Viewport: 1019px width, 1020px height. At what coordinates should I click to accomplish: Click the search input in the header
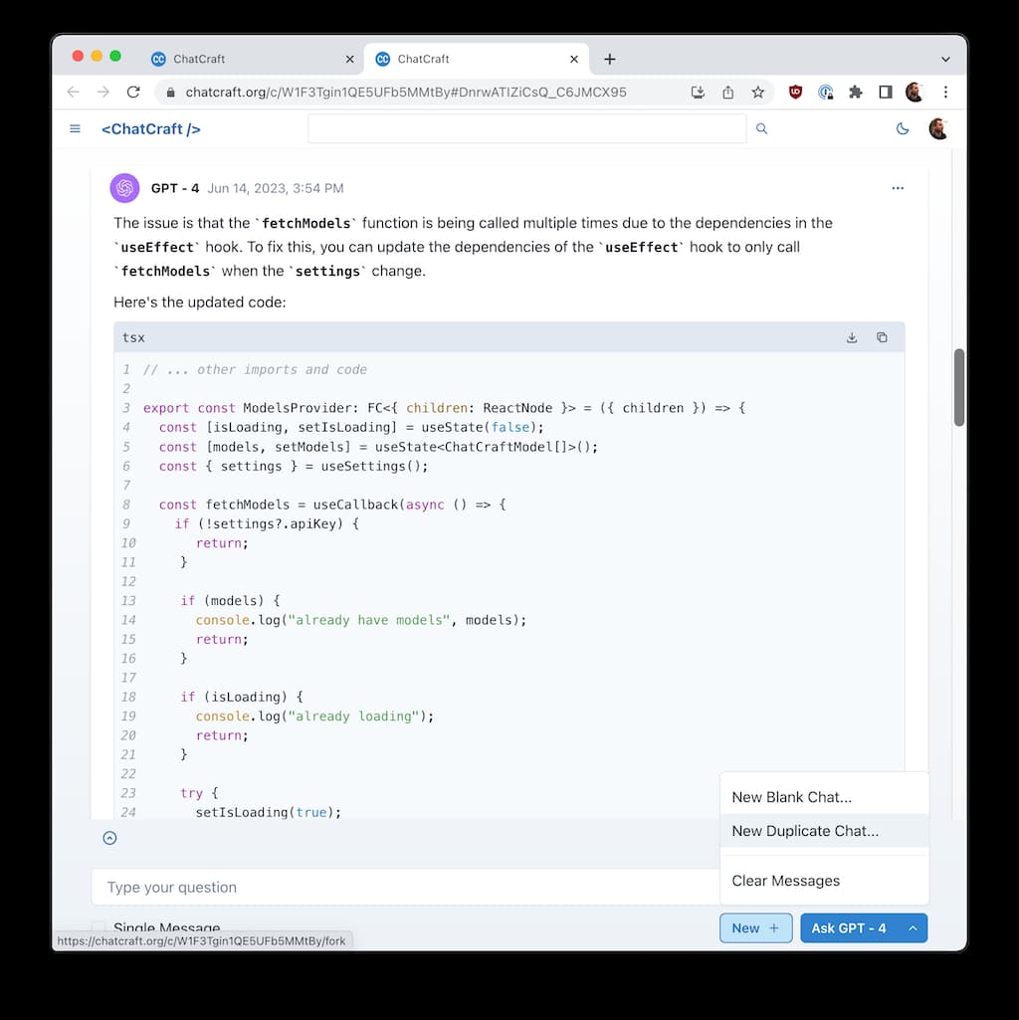click(x=526, y=128)
